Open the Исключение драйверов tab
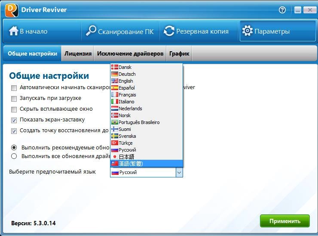Image resolution: width=318 pixels, height=236 pixels. [130, 53]
